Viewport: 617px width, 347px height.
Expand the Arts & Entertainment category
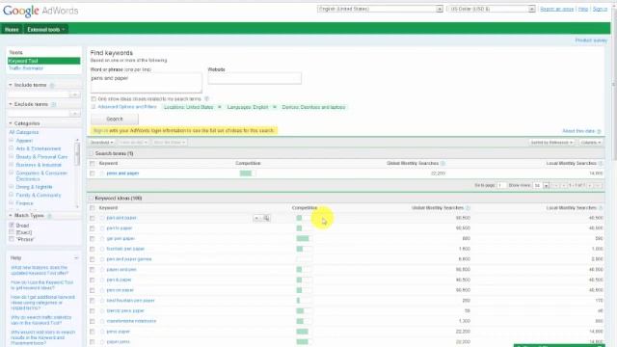pos(11,148)
